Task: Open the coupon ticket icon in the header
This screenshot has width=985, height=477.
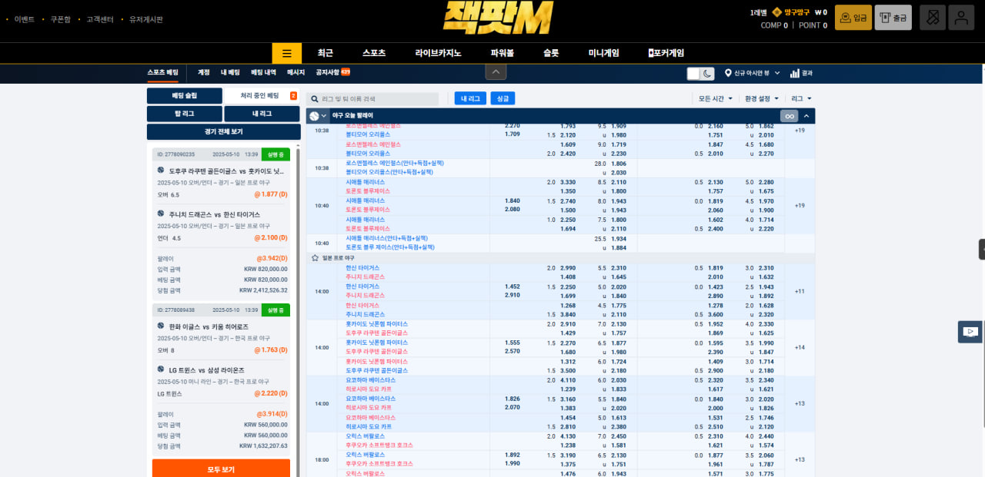Action: (x=932, y=18)
